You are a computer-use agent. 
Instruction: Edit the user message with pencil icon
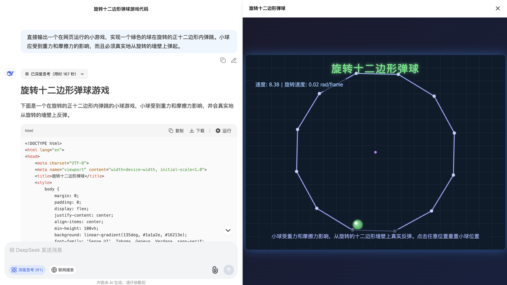(234, 60)
